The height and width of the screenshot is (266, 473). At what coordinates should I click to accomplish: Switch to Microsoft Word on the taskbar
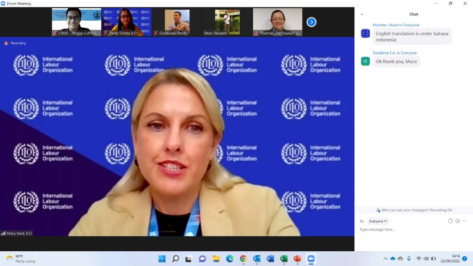(x=270, y=259)
